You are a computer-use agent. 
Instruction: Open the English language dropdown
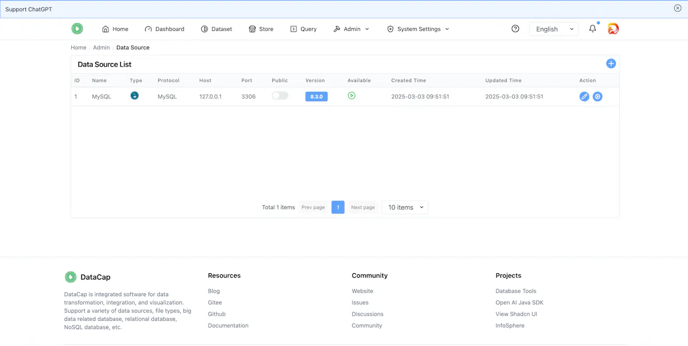(x=554, y=29)
